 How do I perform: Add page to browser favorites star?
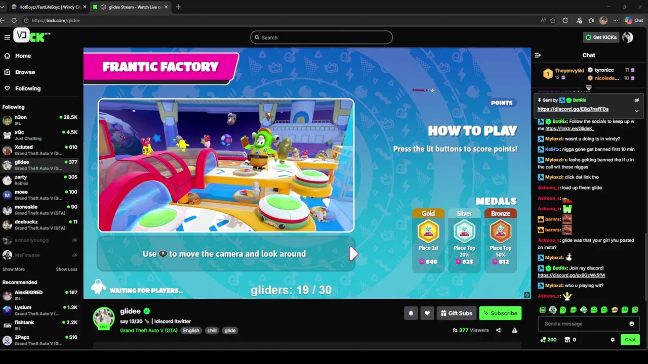point(553,20)
